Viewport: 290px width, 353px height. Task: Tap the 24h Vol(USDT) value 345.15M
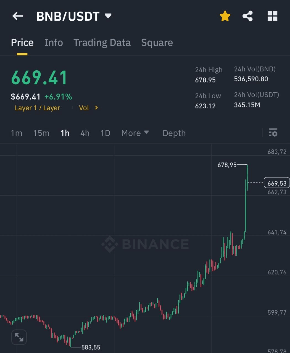tap(247, 105)
